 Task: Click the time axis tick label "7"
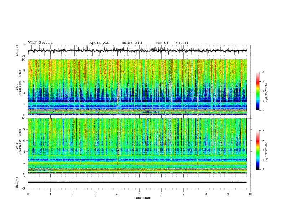(x=184, y=194)
